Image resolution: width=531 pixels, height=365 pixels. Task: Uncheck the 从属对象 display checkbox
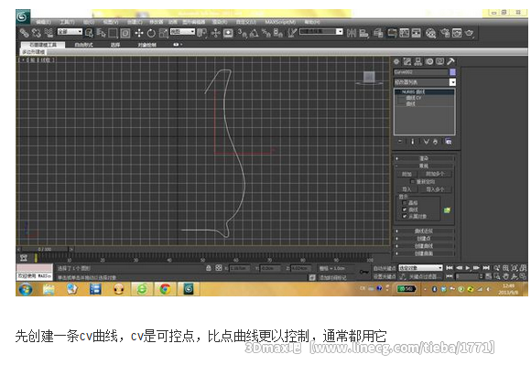point(405,216)
